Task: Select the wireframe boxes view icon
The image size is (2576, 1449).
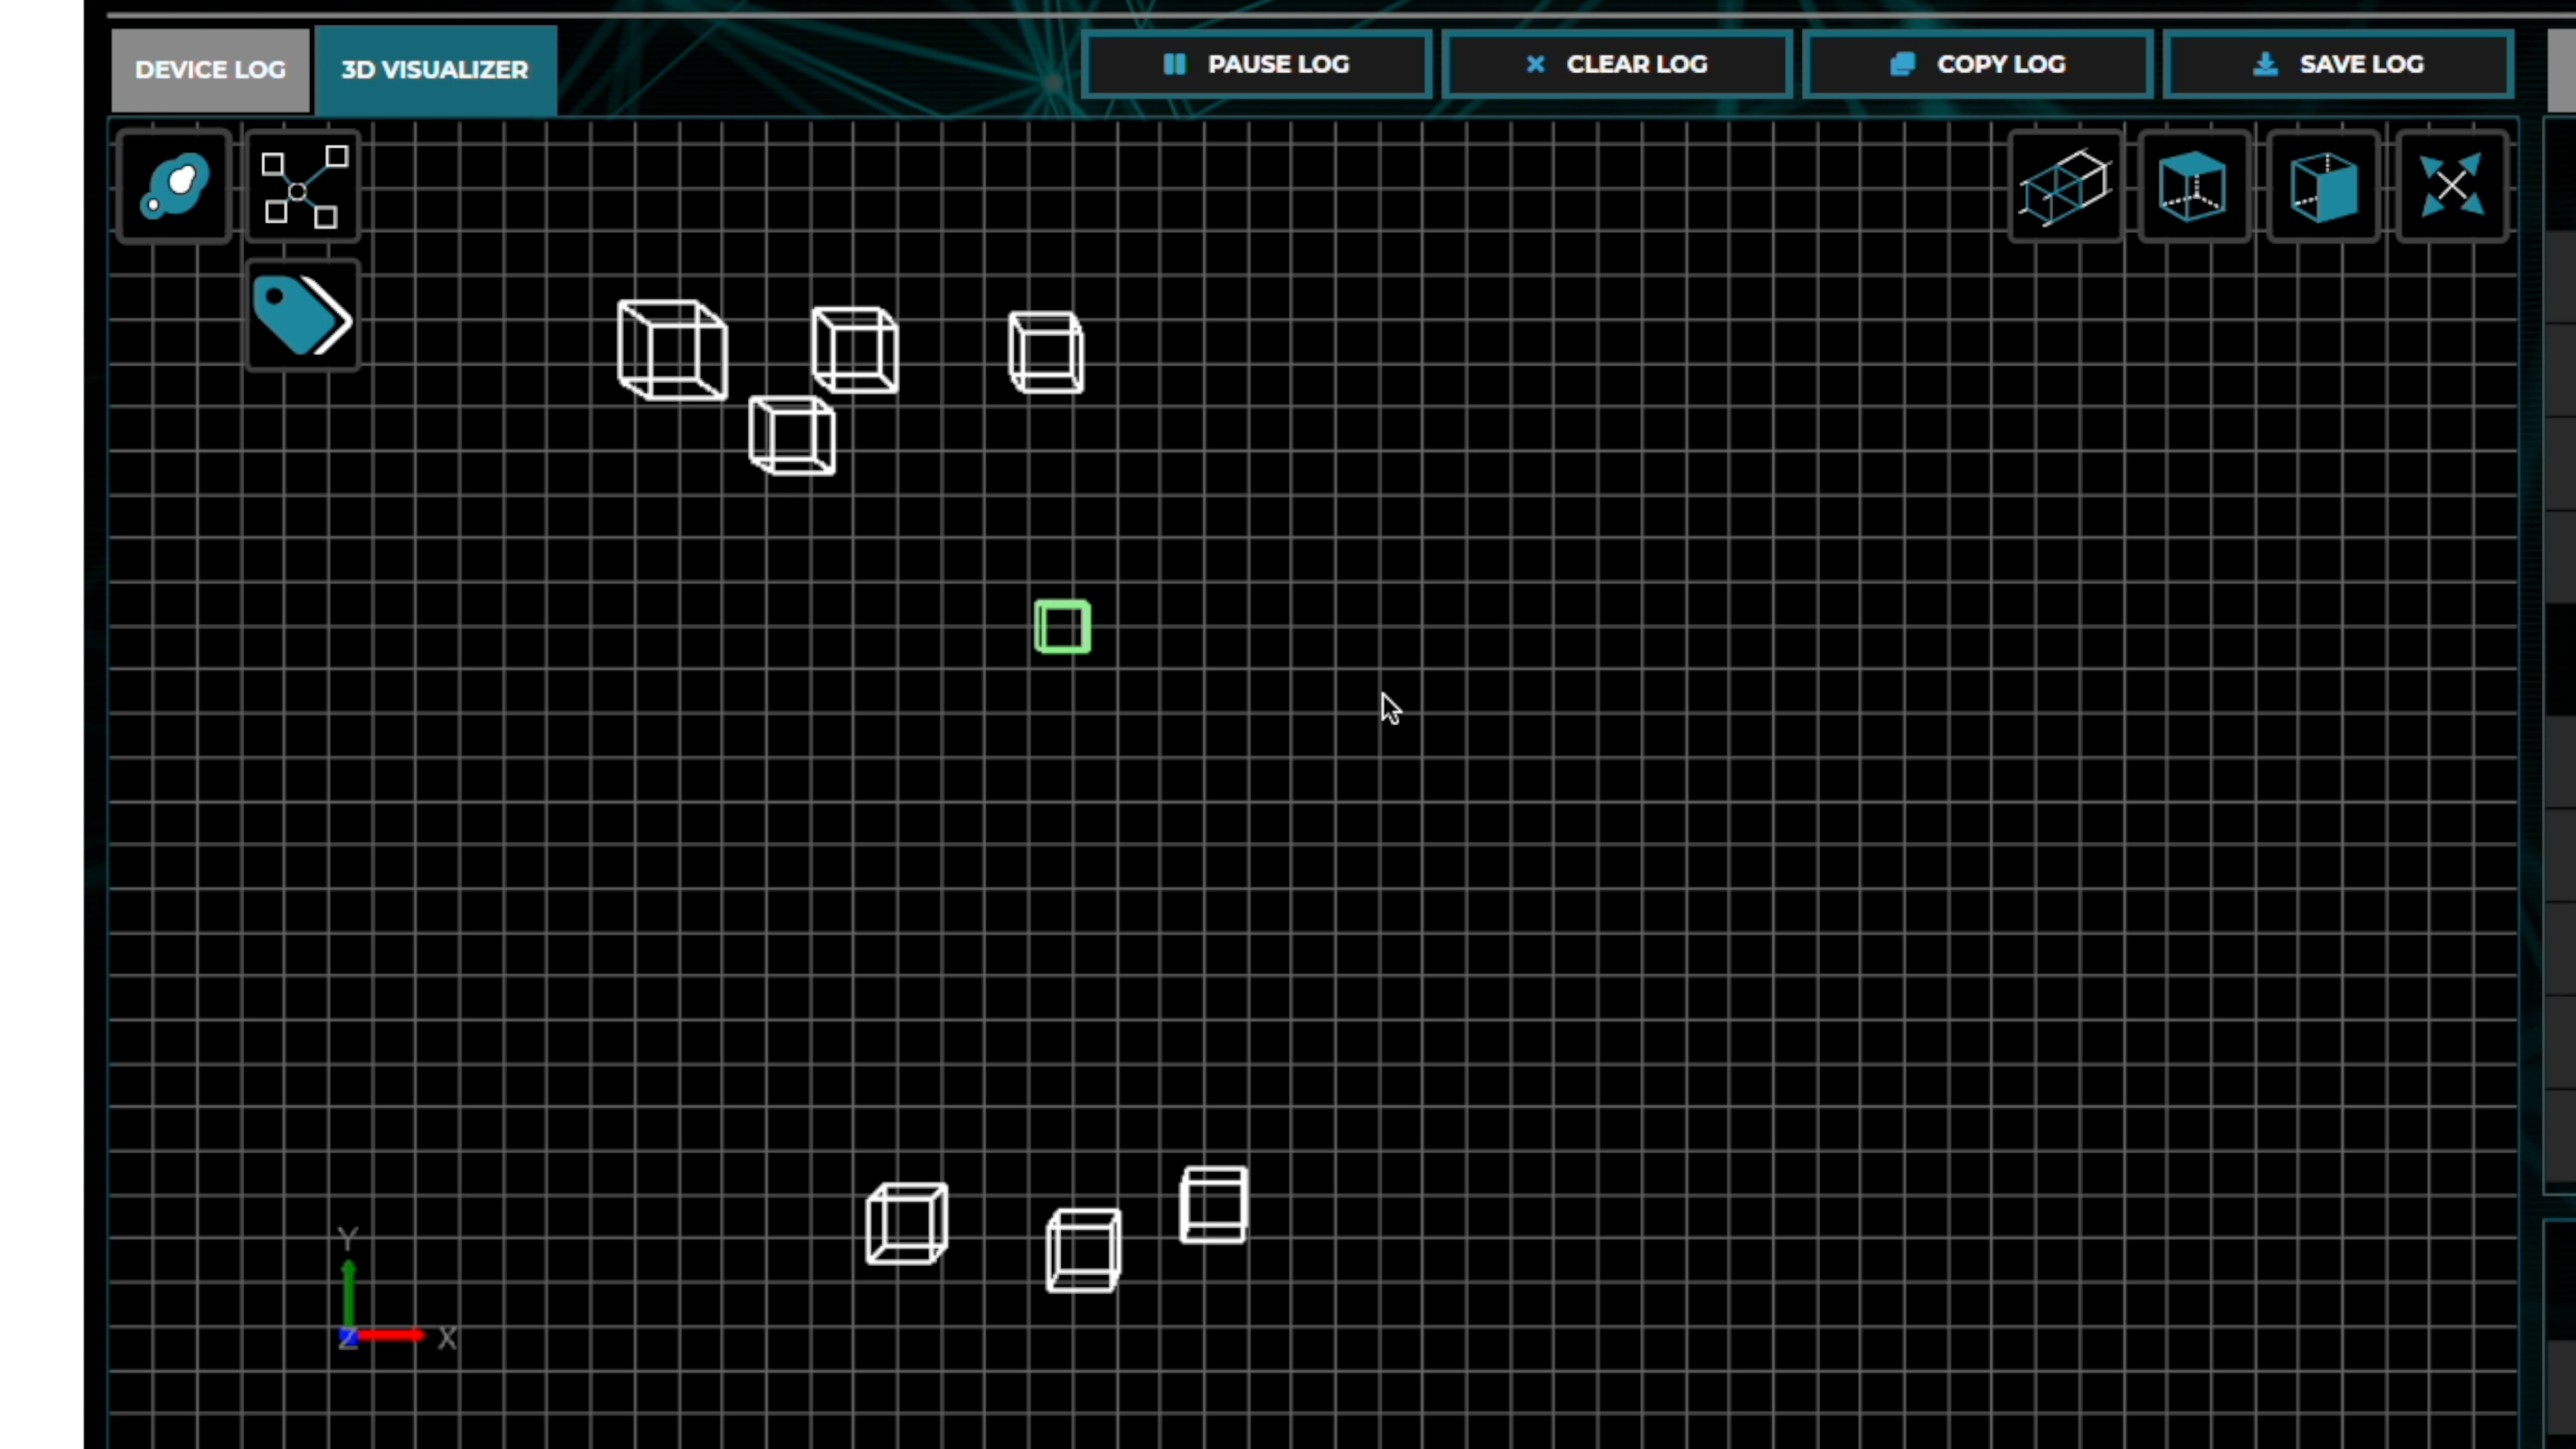Action: click(2065, 186)
